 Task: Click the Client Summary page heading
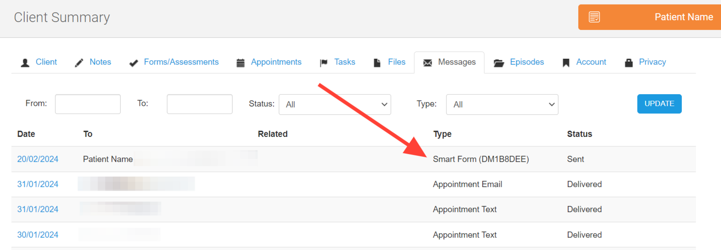(x=62, y=17)
